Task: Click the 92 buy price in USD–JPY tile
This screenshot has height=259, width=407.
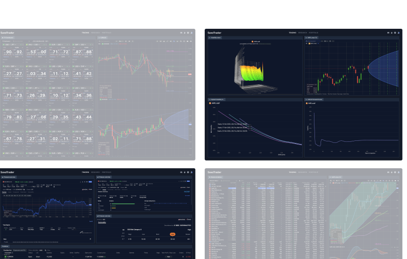Action: coord(18,52)
